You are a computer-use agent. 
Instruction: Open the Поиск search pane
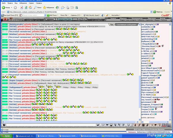[x=37, y=7]
